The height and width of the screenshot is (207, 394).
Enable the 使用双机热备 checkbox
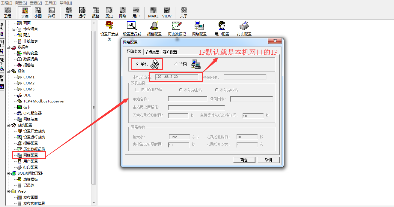click(x=137, y=90)
